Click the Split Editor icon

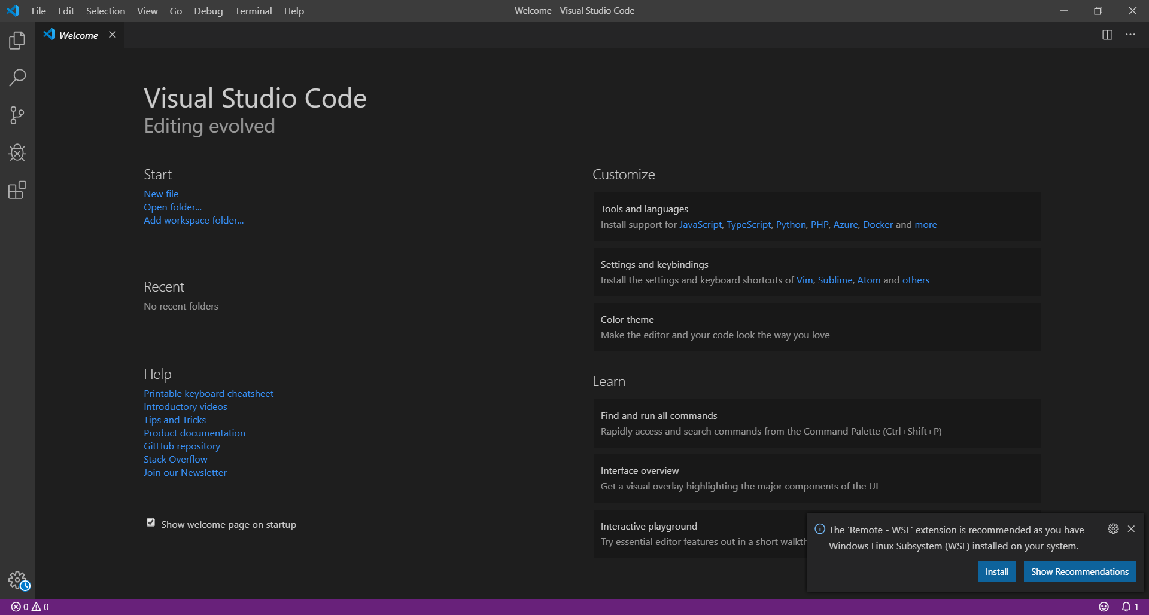[1107, 35]
